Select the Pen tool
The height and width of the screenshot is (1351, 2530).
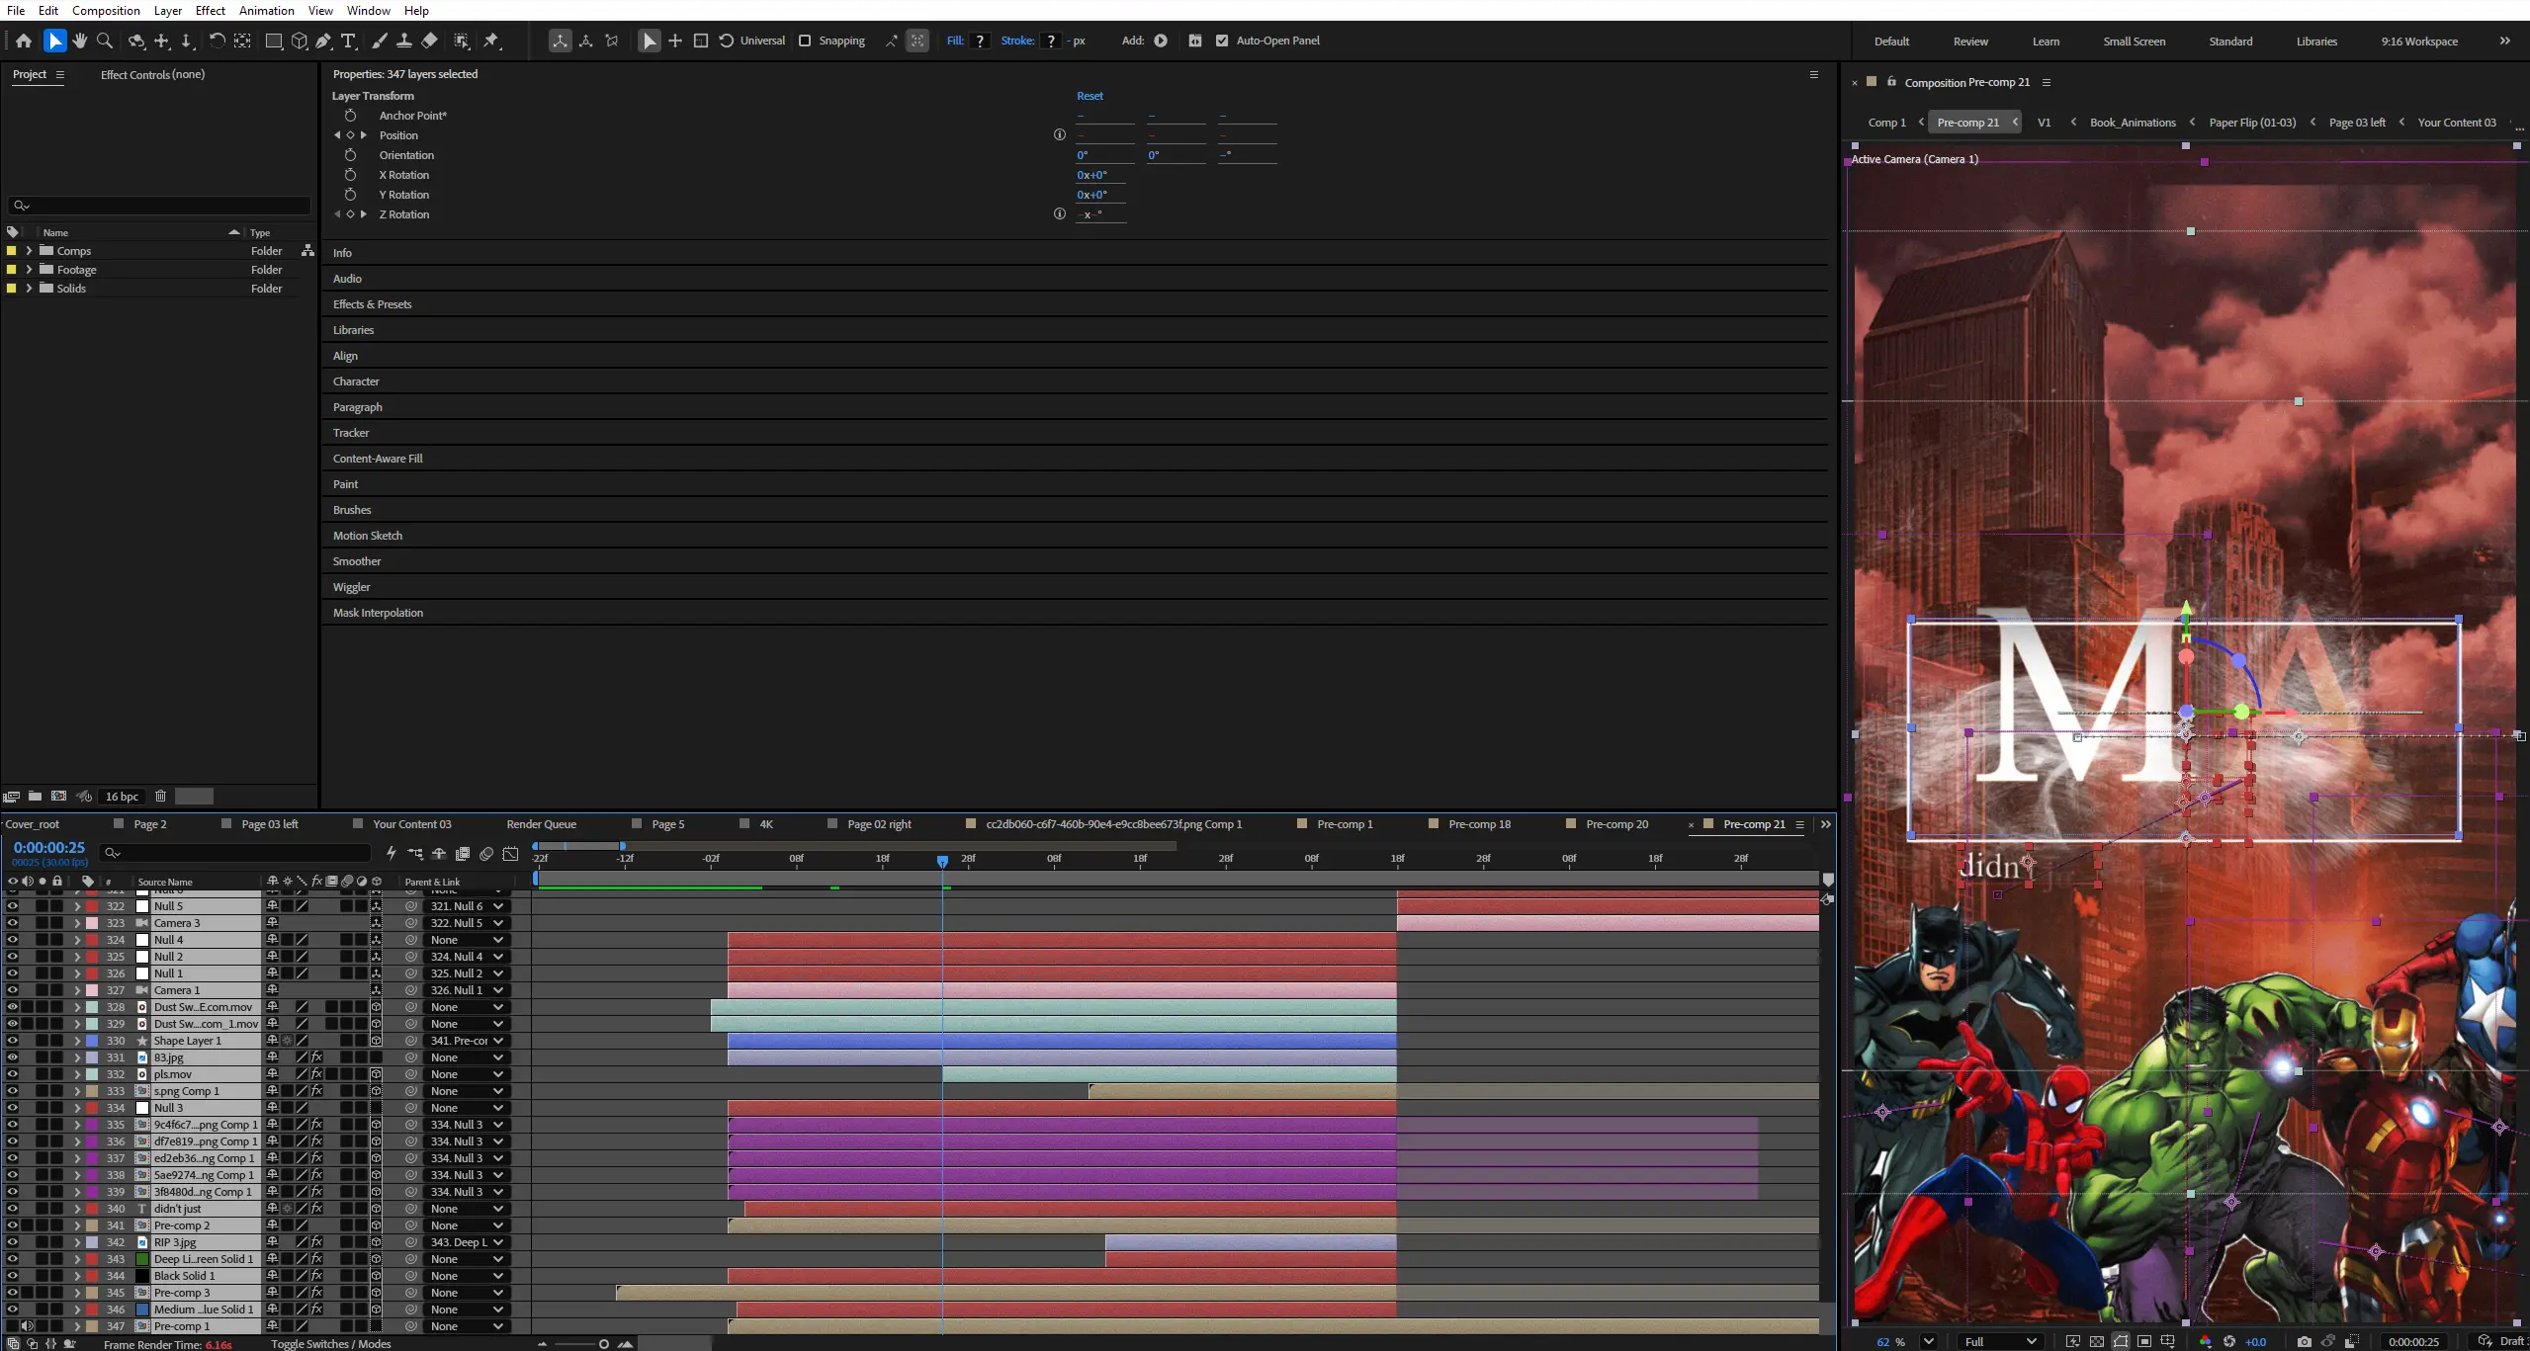coord(323,41)
